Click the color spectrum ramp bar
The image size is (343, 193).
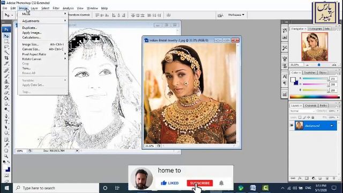point(314,96)
